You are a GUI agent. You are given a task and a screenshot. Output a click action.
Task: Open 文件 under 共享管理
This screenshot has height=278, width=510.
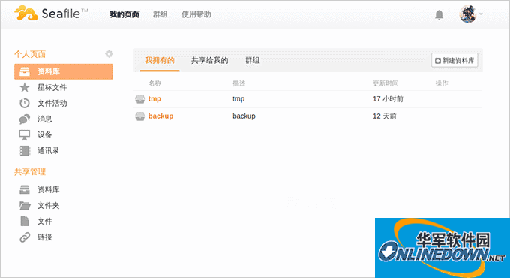[x=44, y=222]
